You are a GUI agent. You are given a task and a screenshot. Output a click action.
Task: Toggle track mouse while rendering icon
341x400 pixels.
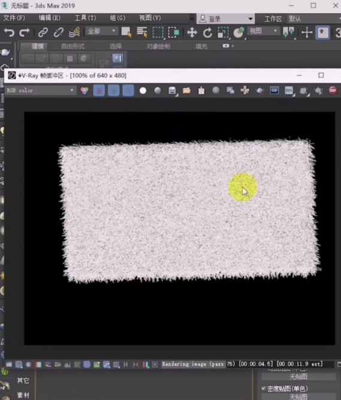click(245, 91)
